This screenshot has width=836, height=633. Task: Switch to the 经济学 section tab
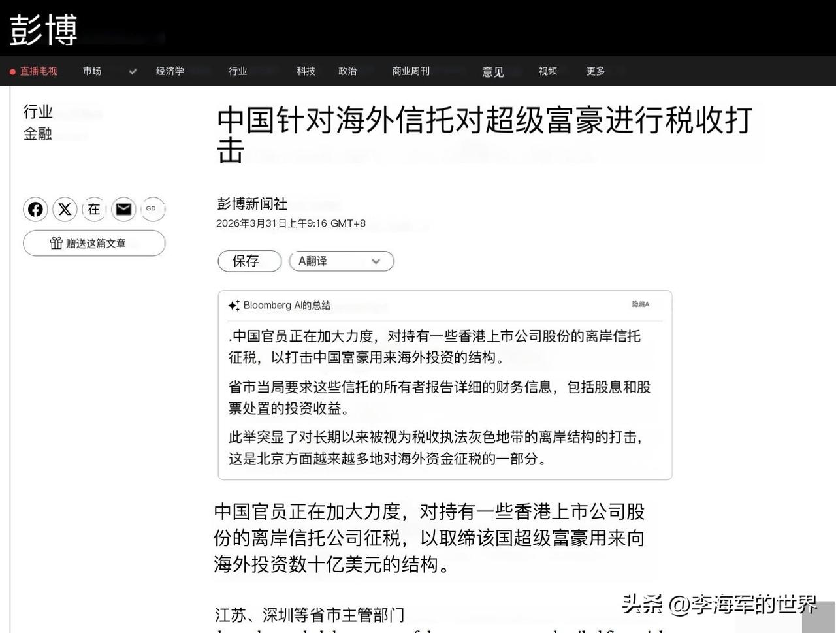169,71
